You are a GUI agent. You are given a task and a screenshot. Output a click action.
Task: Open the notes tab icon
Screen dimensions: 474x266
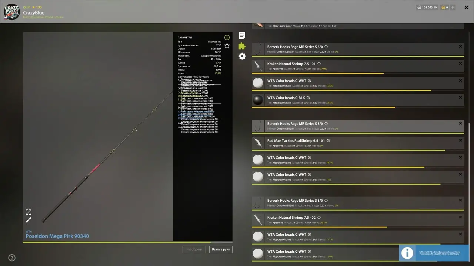[x=242, y=35]
